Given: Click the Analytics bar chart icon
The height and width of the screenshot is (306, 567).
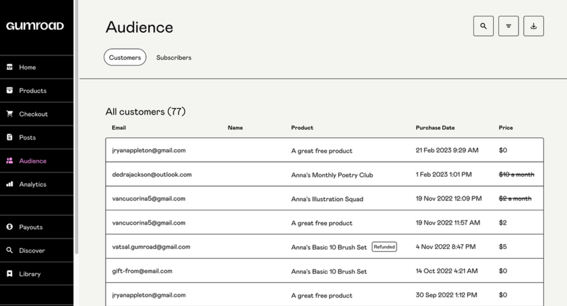Looking at the screenshot, I should click(x=10, y=184).
